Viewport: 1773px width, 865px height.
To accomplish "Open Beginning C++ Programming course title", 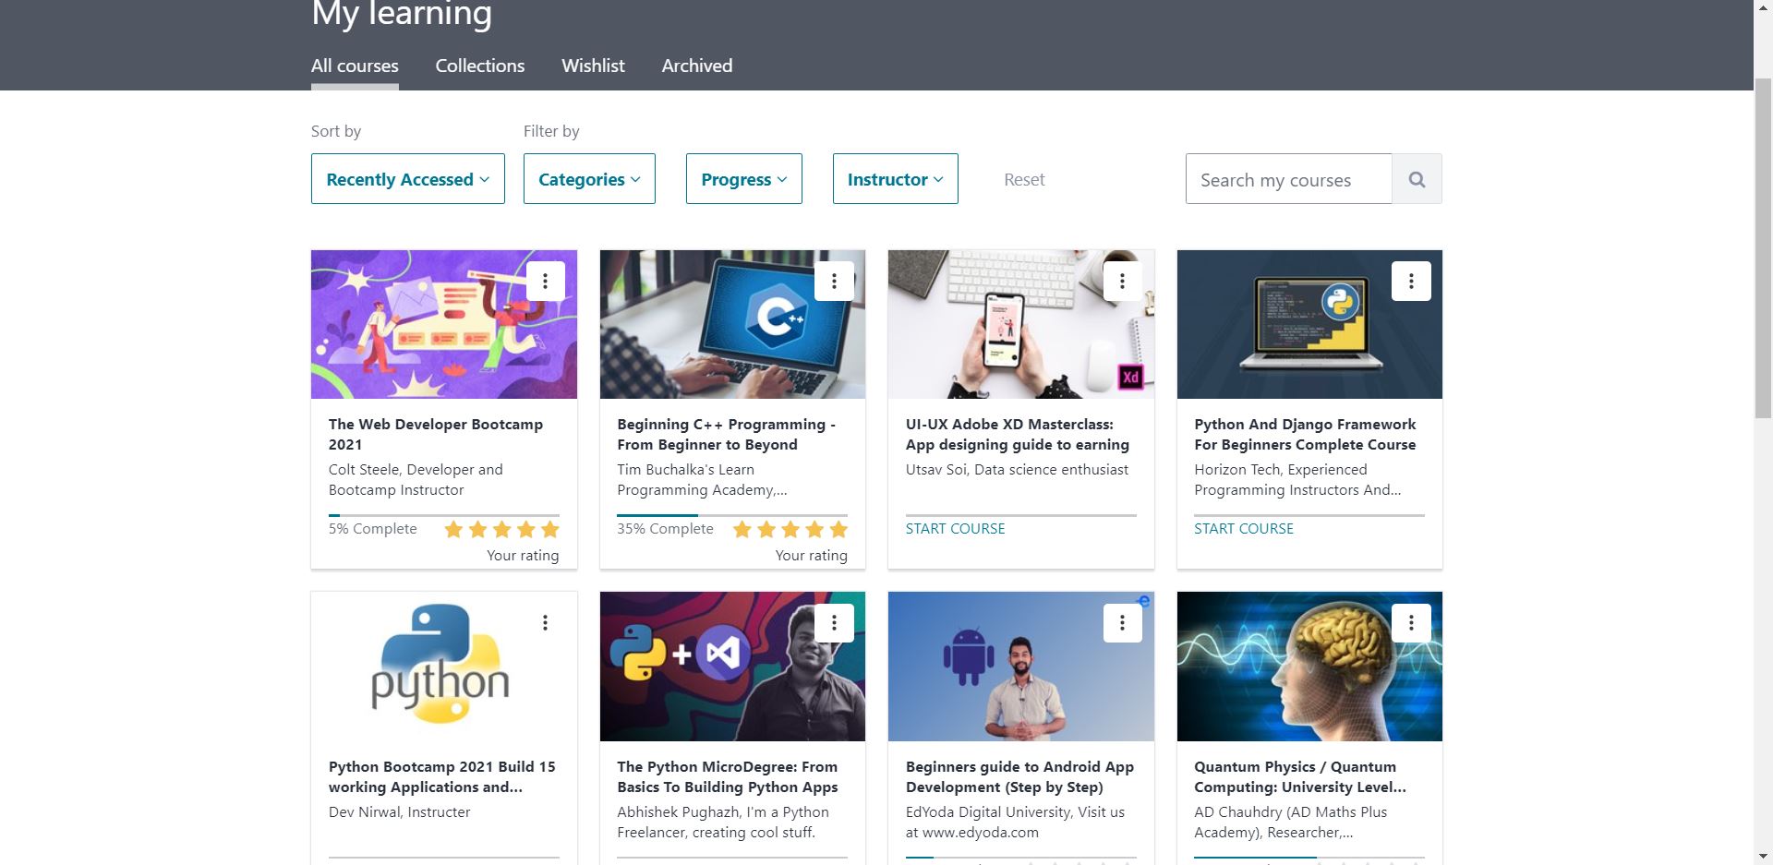I will coord(726,434).
